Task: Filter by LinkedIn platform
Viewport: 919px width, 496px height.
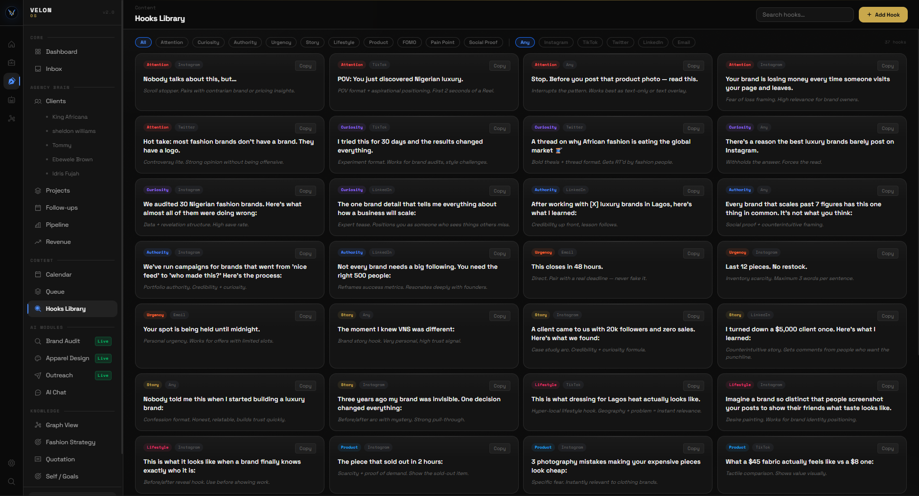Action: (653, 43)
